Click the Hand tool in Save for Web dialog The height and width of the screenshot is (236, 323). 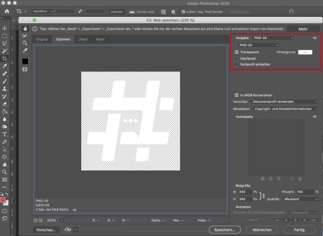click(x=25, y=28)
